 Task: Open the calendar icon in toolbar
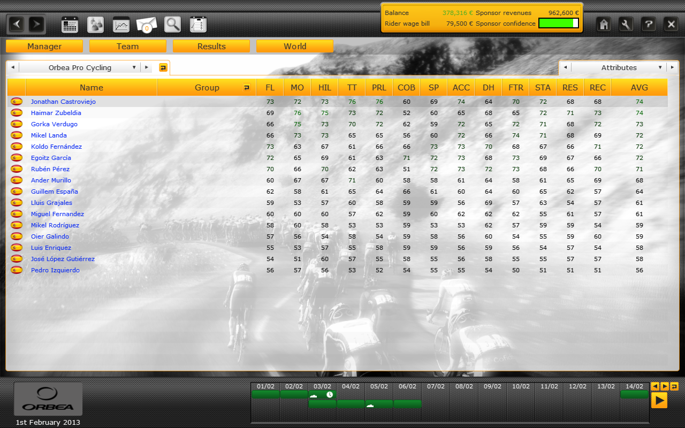tap(70, 25)
